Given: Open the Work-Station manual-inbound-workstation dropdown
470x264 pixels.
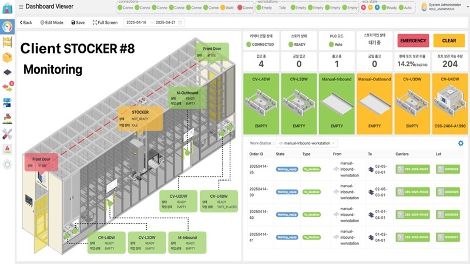Looking at the screenshot, I should point(307,143).
